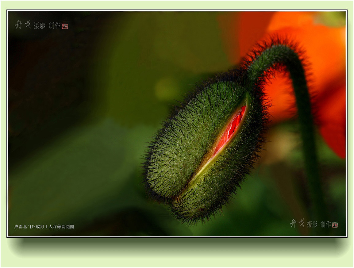The image size is (354, 268).
Task: Click the red seal stamp in top-left watermark
Action: pyautogui.click(x=65, y=26)
